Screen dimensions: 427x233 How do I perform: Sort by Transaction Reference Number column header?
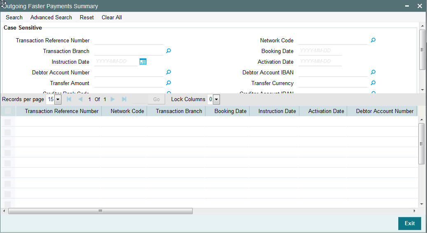coord(61,111)
